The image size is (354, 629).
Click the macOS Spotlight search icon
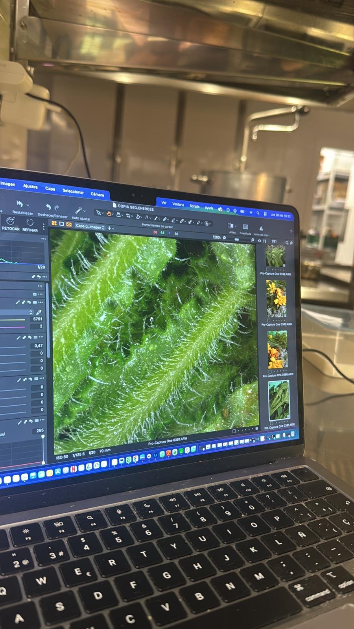[258, 213]
